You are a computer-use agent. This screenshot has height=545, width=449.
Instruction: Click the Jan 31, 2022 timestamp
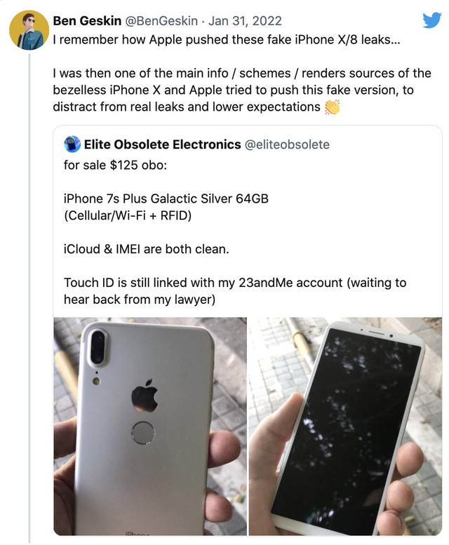[245, 21]
